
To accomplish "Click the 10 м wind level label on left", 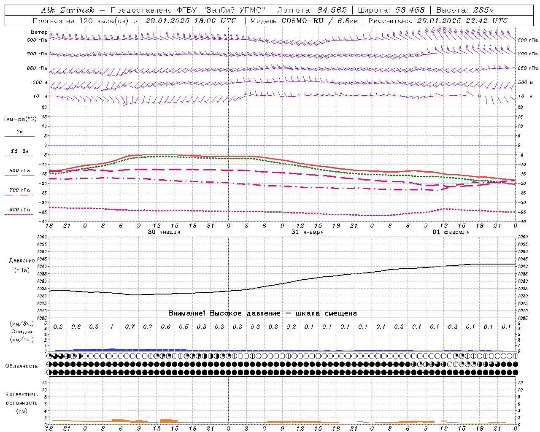I will pyautogui.click(x=40, y=96).
